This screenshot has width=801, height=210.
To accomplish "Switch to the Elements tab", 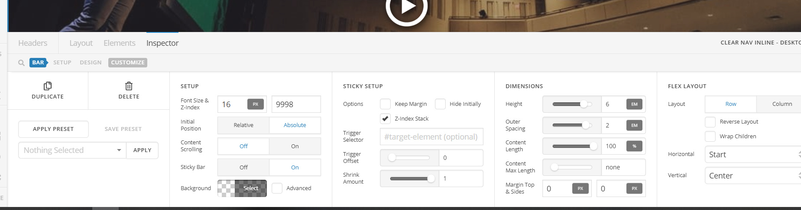I will (120, 43).
